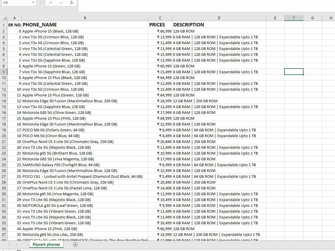Select cell Motorola Edge 50 Fusion (Marshmallow Blue, 256 GB)
The width and height of the screenshot is (335, 251).
click(85, 101)
